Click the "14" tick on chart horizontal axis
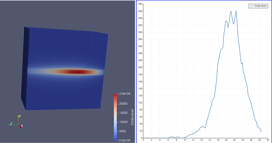 click(x=201, y=140)
